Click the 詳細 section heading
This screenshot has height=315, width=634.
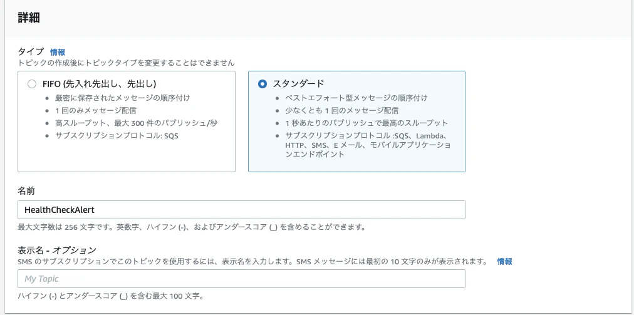point(29,18)
